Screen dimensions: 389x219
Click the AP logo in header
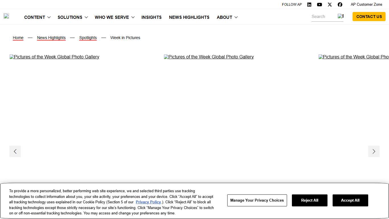[x=6, y=16]
